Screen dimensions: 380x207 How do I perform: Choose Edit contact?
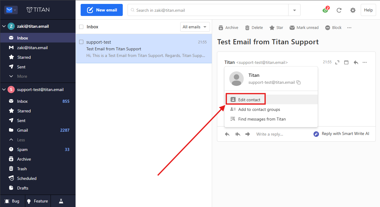[271, 99]
